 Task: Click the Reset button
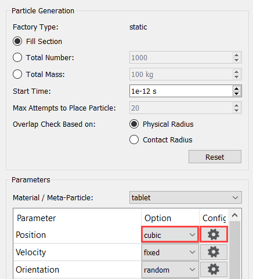(x=215, y=157)
